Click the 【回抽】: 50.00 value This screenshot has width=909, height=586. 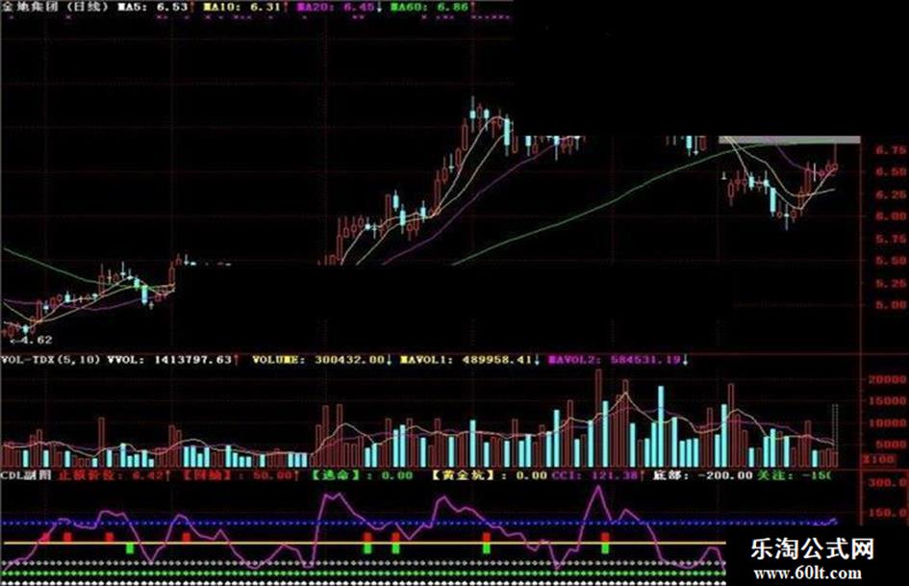coord(240,475)
